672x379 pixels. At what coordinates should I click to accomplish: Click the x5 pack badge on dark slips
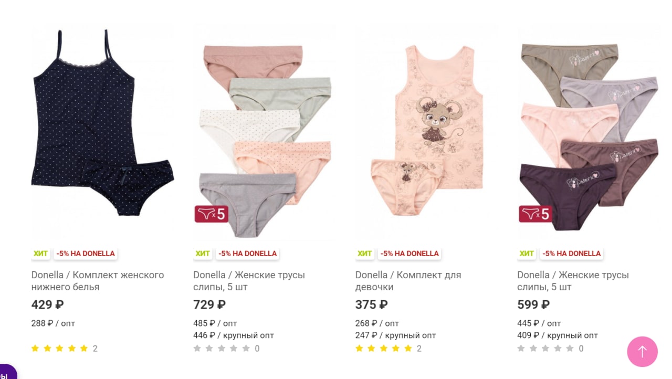tap(535, 214)
